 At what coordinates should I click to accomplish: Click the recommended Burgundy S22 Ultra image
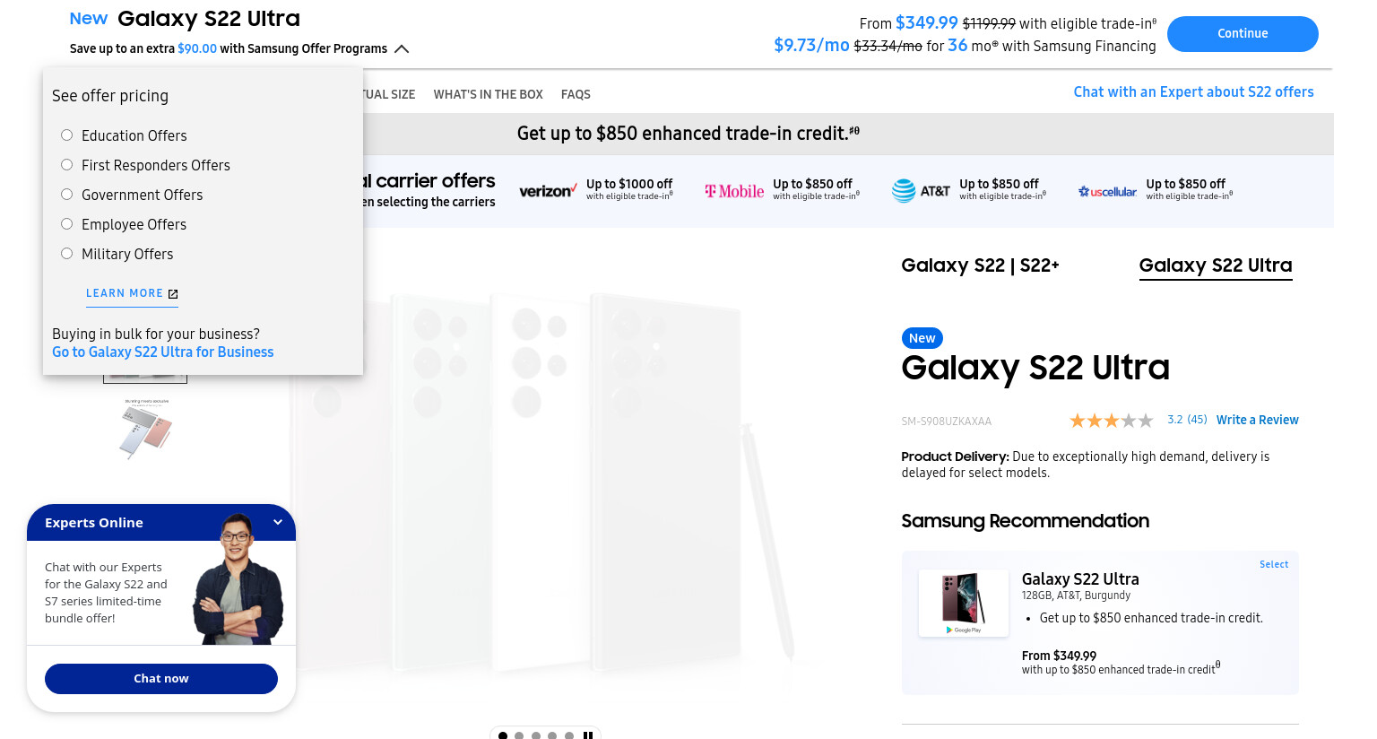tap(964, 603)
